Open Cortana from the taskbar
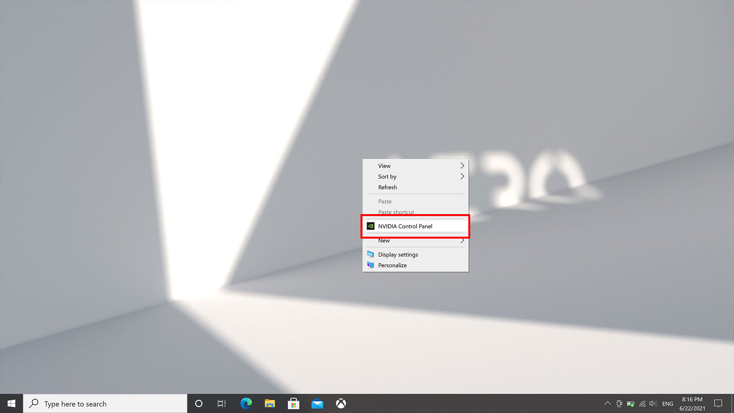 (x=199, y=403)
